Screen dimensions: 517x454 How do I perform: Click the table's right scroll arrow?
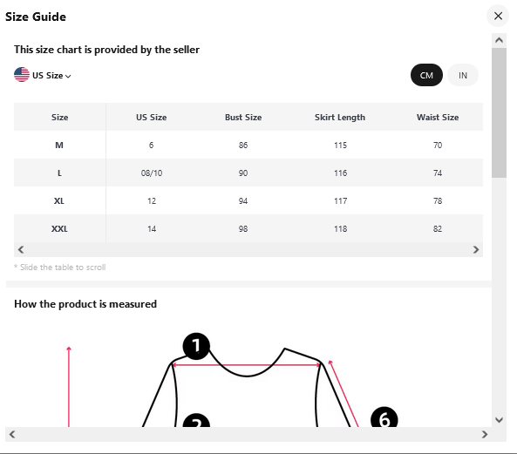475,249
